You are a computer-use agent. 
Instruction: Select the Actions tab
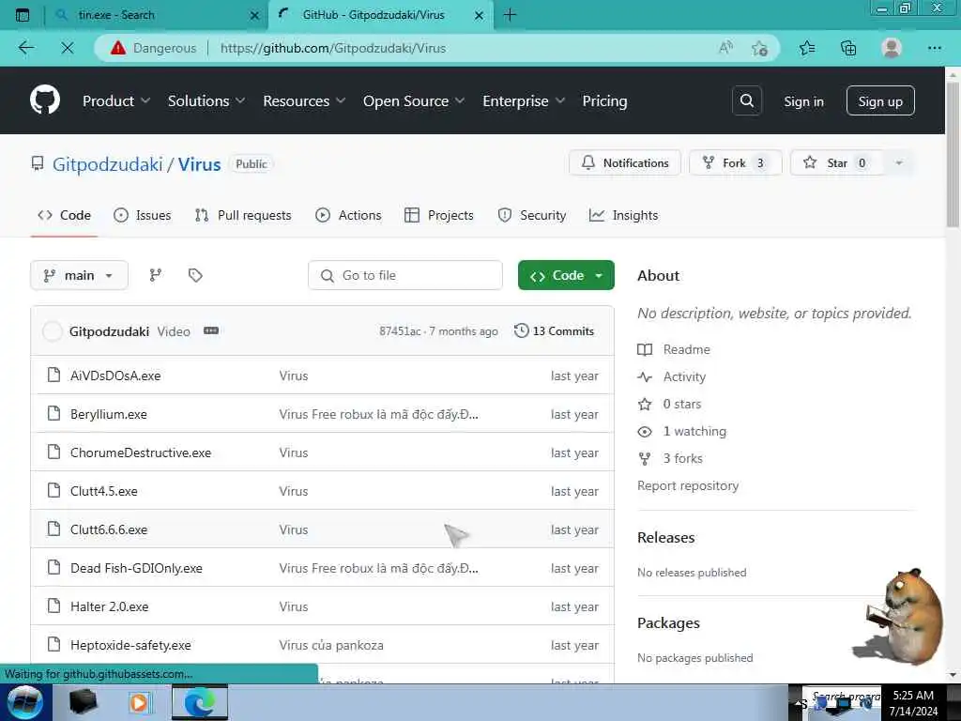click(348, 215)
